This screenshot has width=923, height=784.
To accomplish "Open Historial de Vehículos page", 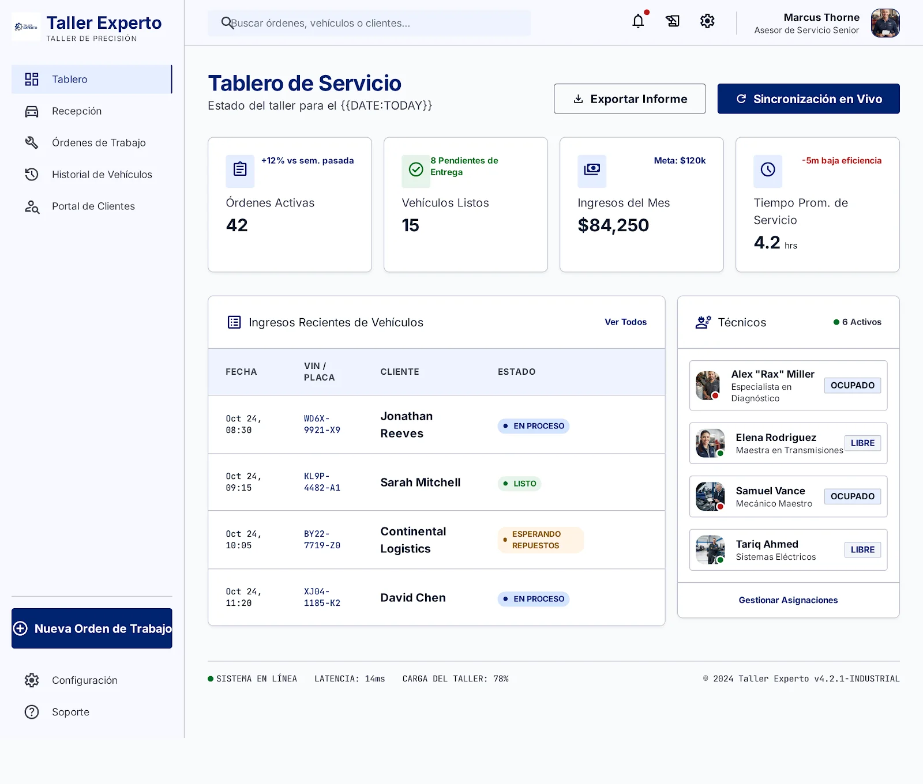I will click(92, 175).
